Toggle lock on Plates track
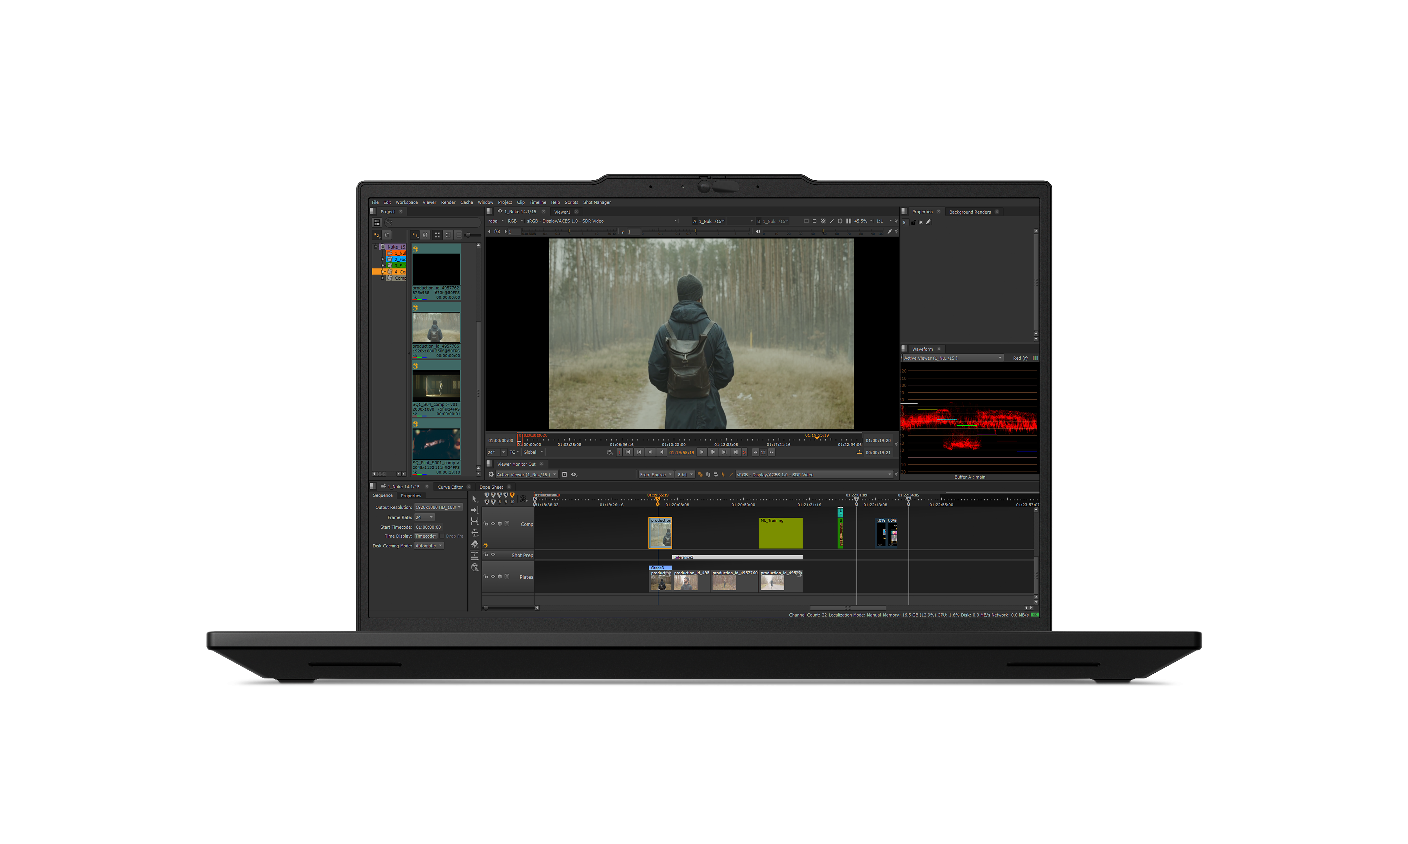The width and height of the screenshot is (1408, 844). pos(486,577)
